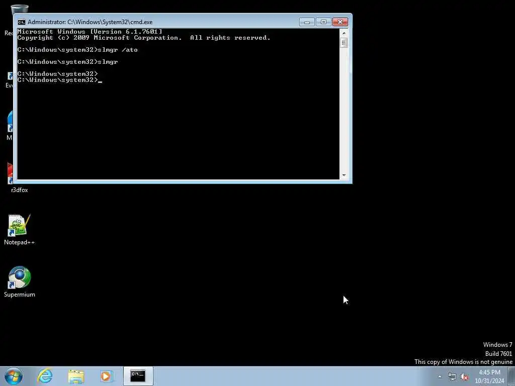Minimize the cmd.exe window

tap(307, 22)
